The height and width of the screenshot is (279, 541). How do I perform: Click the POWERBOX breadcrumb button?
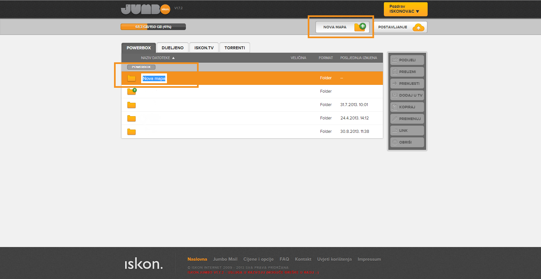click(141, 67)
